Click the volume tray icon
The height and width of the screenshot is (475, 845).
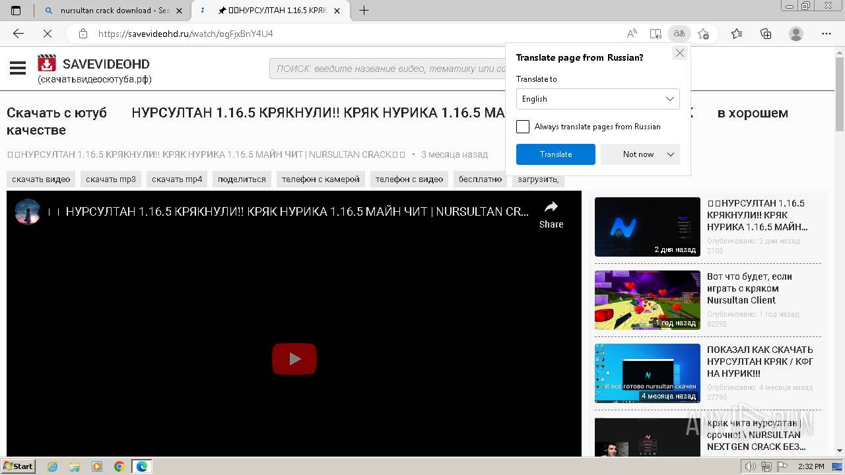pyautogui.click(x=751, y=466)
